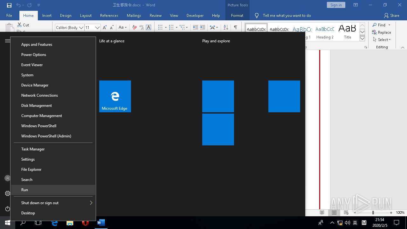
Task: Click the Save icon in Word's title bar
Action: click(x=9, y=5)
